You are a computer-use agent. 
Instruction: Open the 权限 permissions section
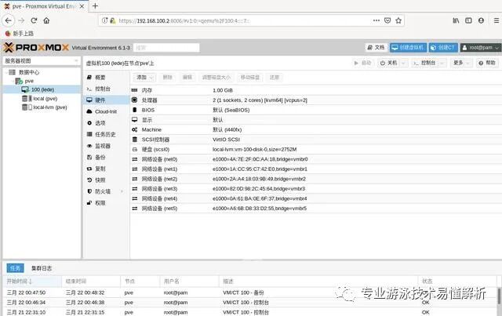100,202
